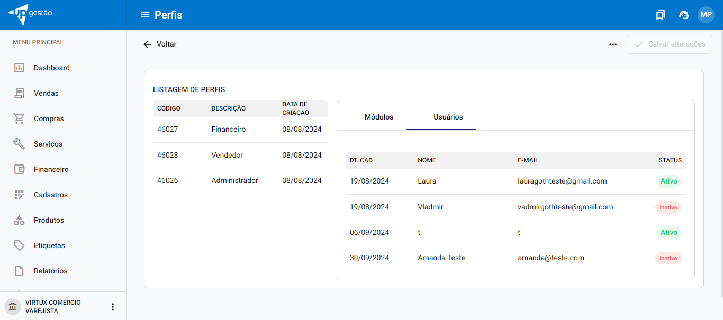The height and width of the screenshot is (320, 723).
Task: Click the Serviços wrench icon
Action: click(19, 144)
